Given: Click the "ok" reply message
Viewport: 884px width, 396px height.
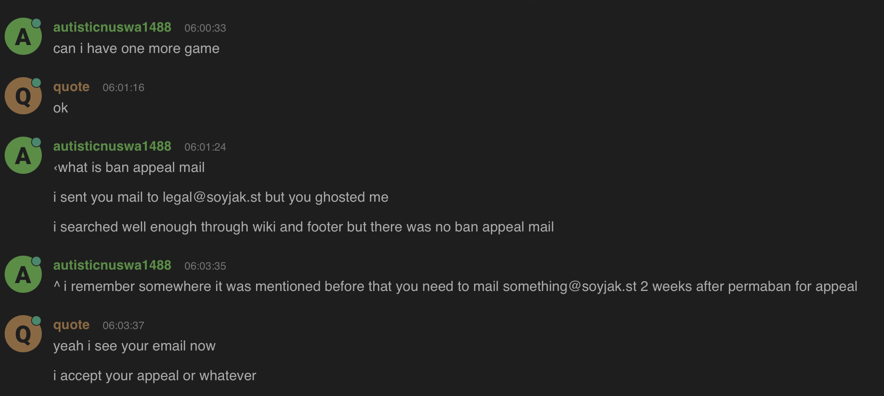Looking at the screenshot, I should (x=60, y=108).
